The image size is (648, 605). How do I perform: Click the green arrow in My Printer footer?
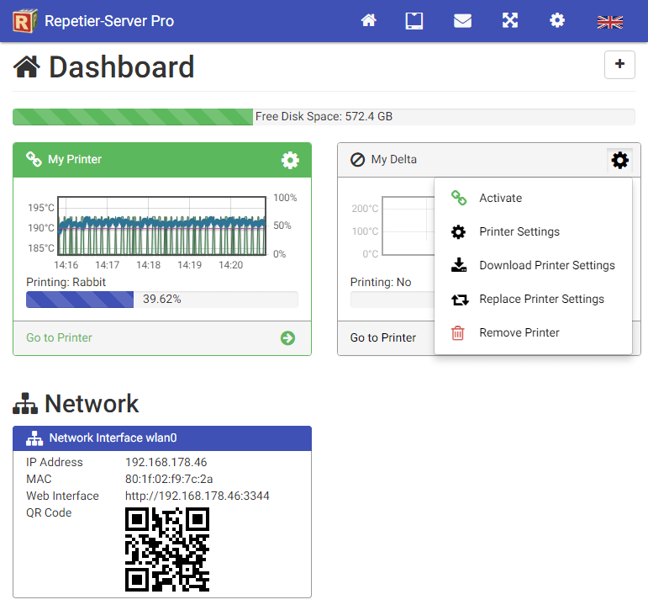point(287,338)
